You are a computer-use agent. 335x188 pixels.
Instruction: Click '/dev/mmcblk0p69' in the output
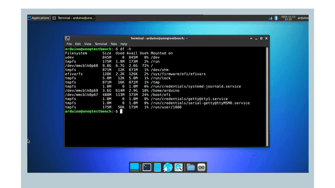click(x=81, y=91)
